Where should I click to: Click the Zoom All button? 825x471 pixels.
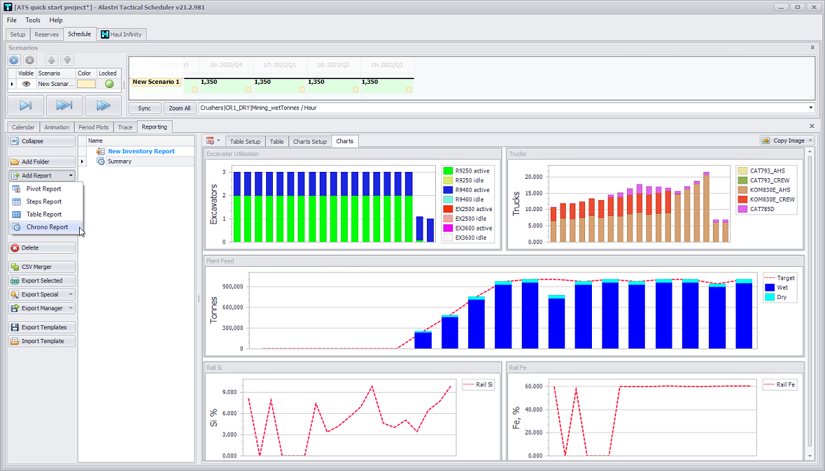pos(179,108)
